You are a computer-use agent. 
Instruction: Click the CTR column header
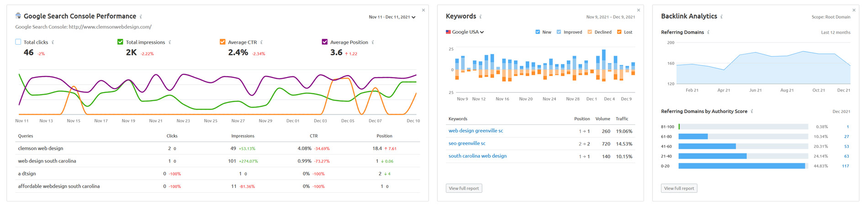tap(313, 136)
